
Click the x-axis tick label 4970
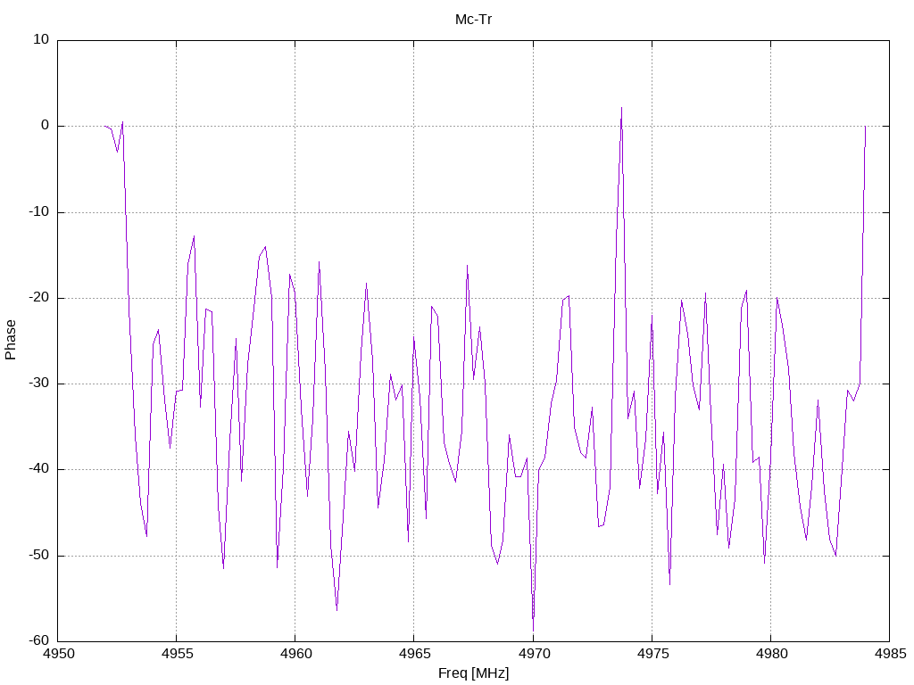pos(534,654)
